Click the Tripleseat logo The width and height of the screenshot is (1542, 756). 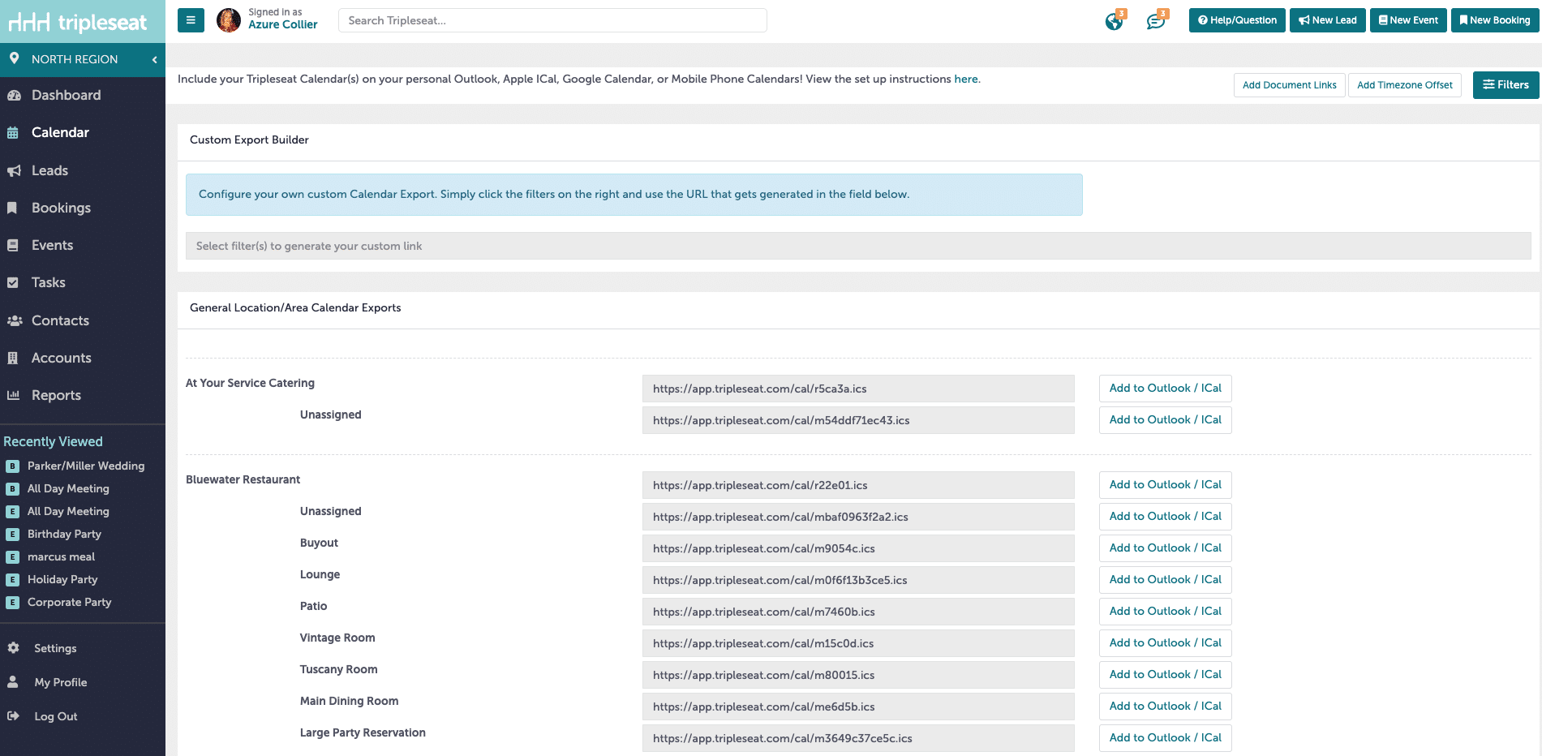78,22
